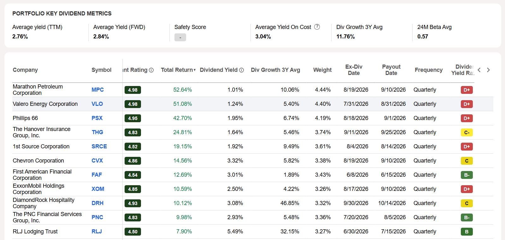This screenshot has height=240, width=505.
Task: Click the 1st Source Corporation company name
Action: coord(41,146)
